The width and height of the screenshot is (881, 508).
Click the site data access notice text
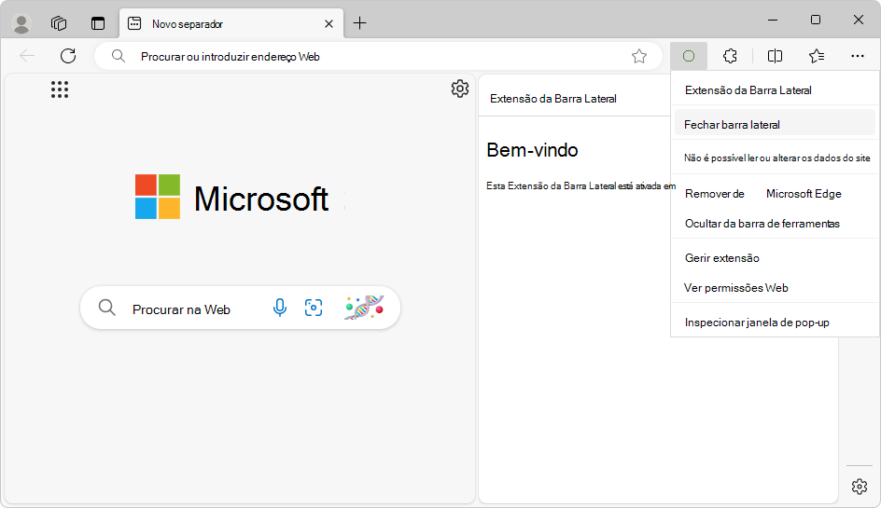776,158
